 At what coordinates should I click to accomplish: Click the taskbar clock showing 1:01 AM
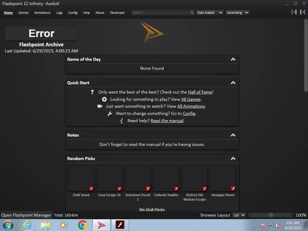(293, 225)
